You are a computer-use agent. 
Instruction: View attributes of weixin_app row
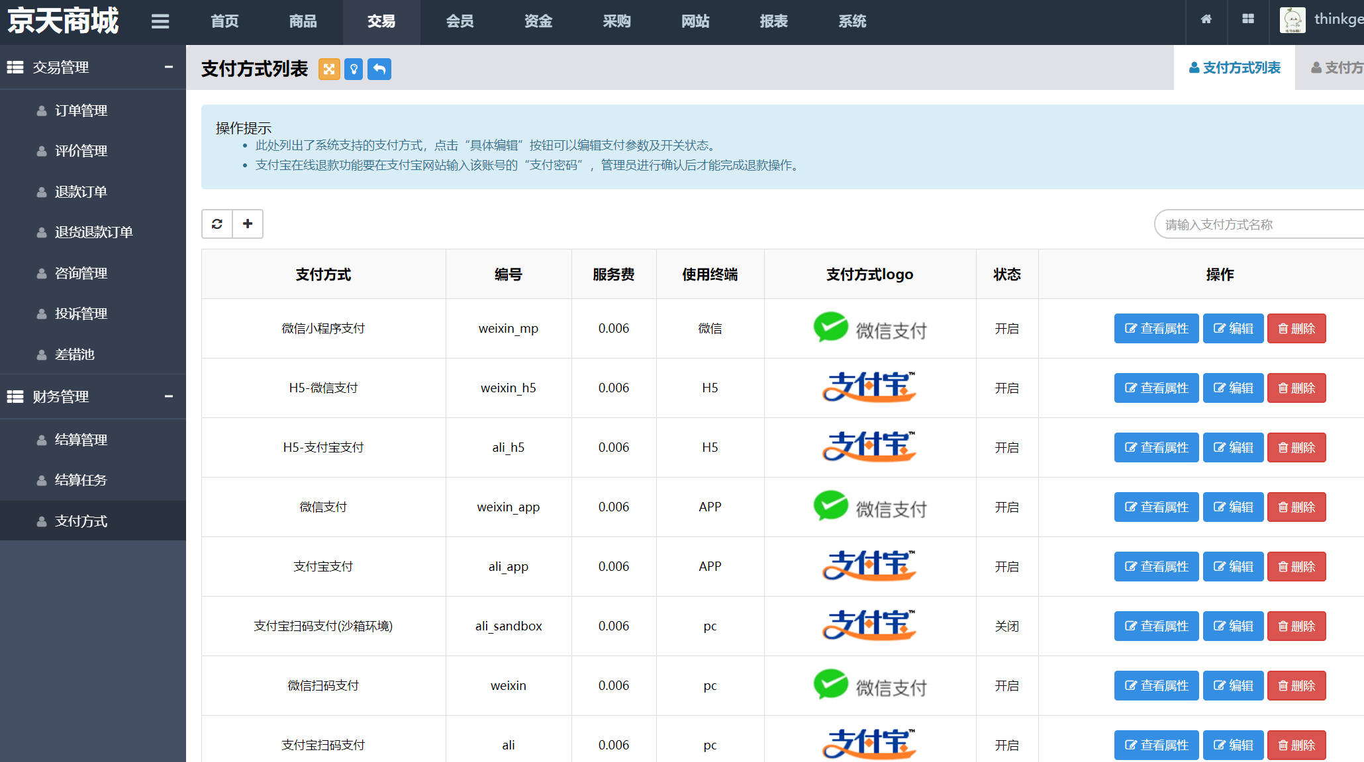click(x=1156, y=507)
